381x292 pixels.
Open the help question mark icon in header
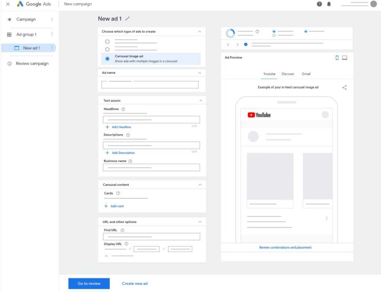pos(319,4)
